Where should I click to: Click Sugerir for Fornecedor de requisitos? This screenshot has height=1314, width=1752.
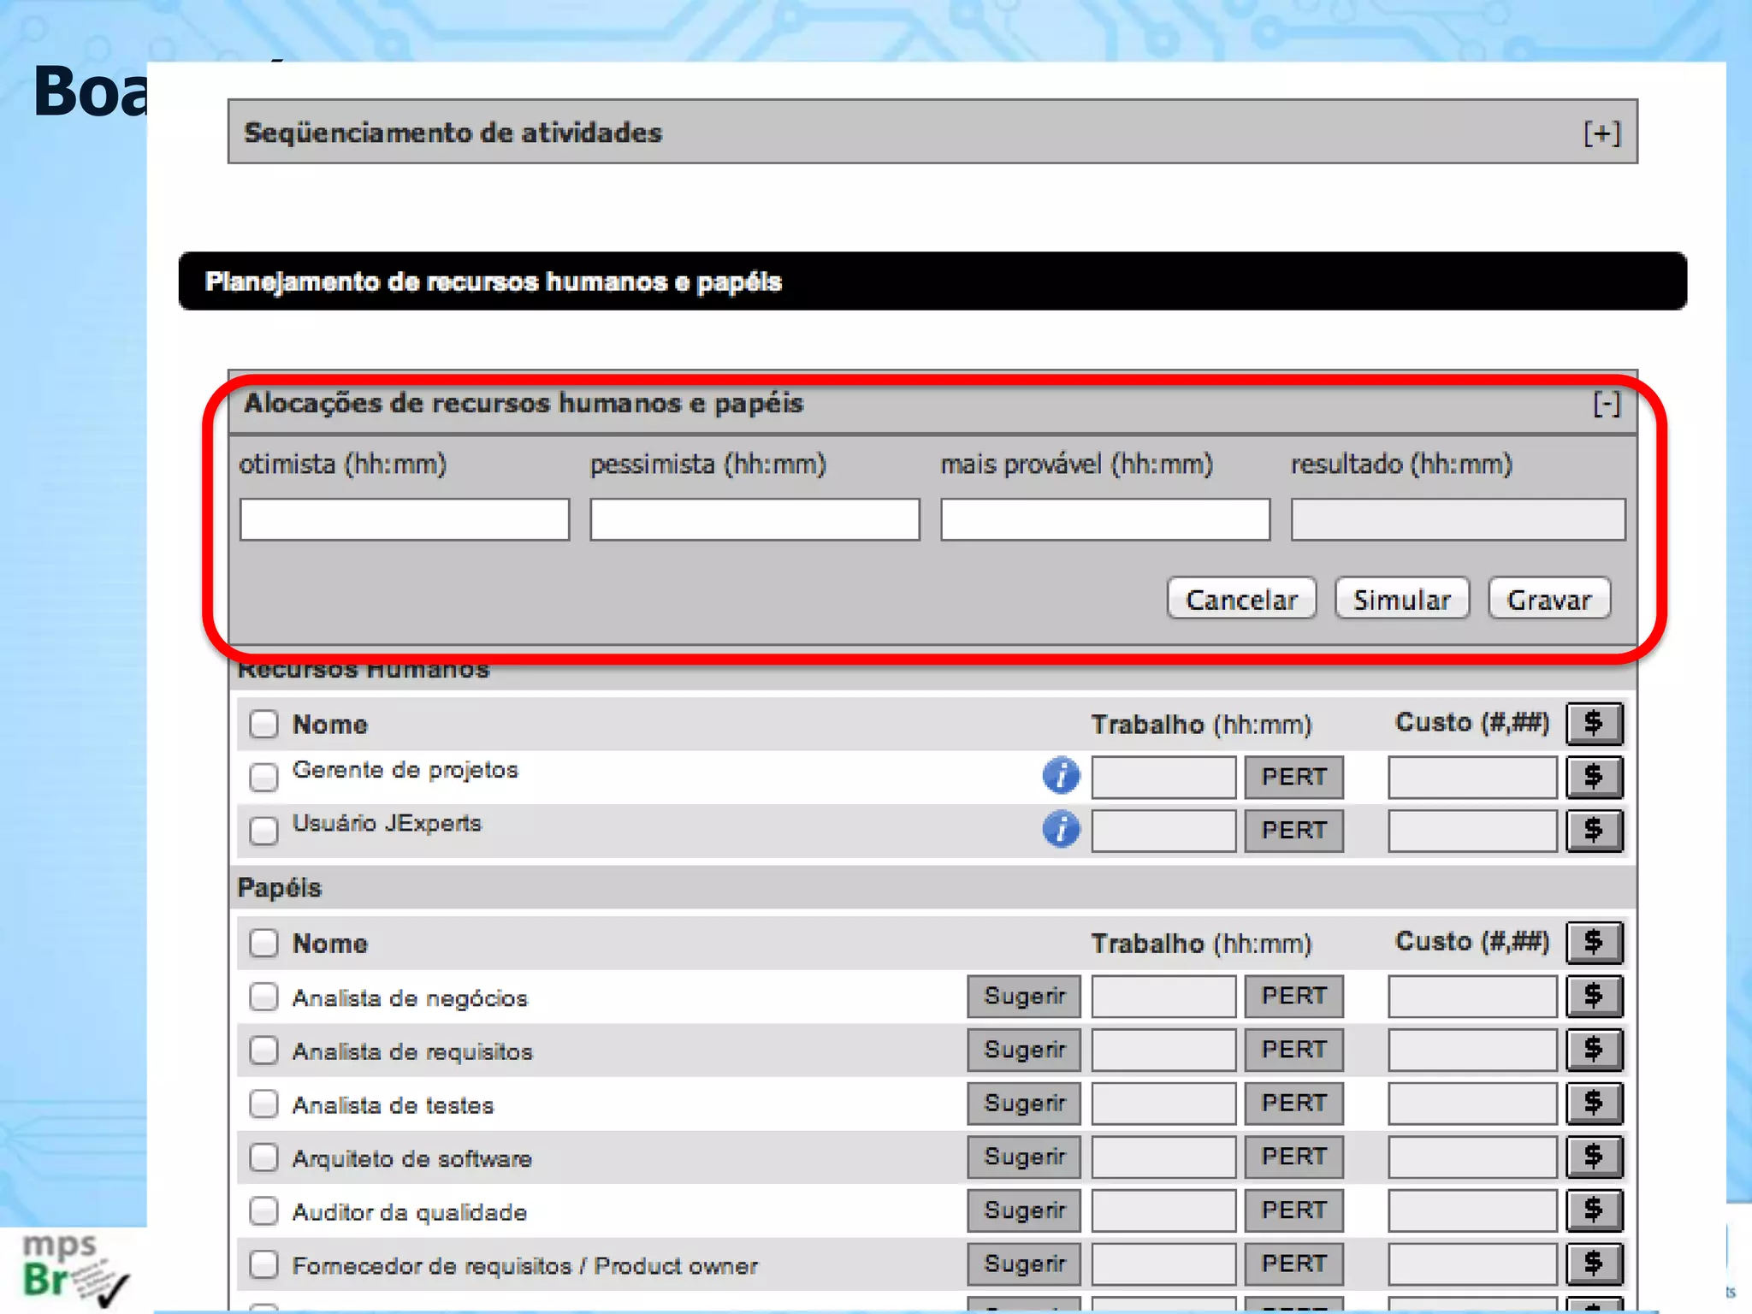pos(1024,1264)
